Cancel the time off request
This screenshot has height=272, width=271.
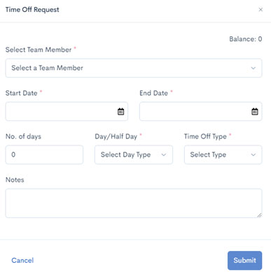22,260
